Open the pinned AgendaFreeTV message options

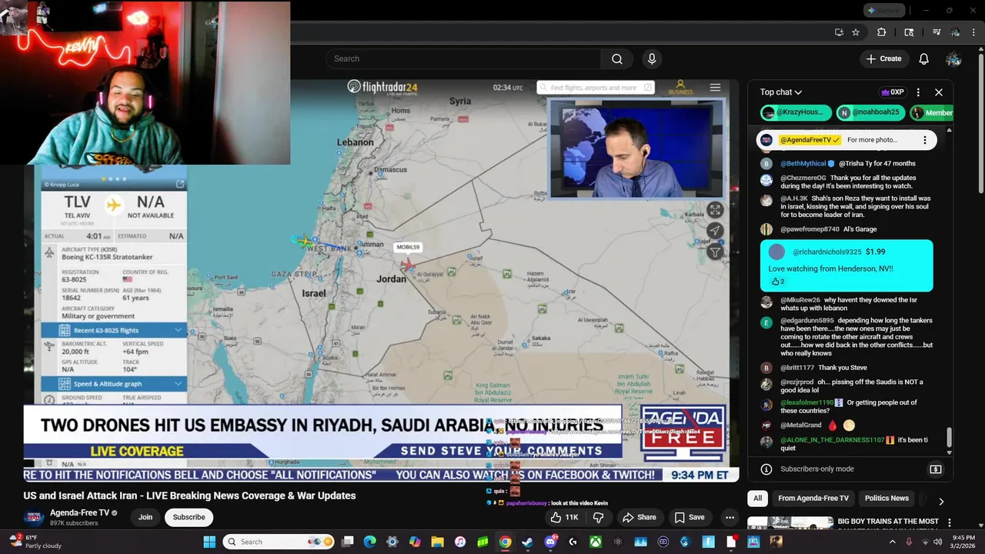(x=924, y=140)
